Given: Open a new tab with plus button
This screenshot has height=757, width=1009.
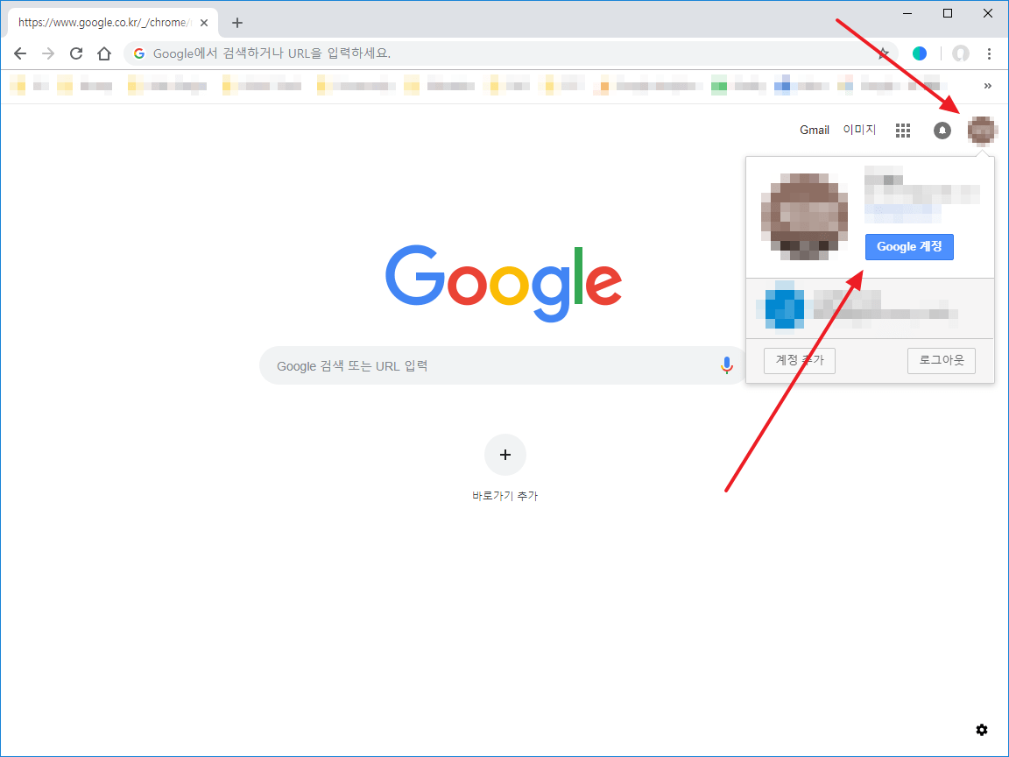Looking at the screenshot, I should click(x=237, y=23).
